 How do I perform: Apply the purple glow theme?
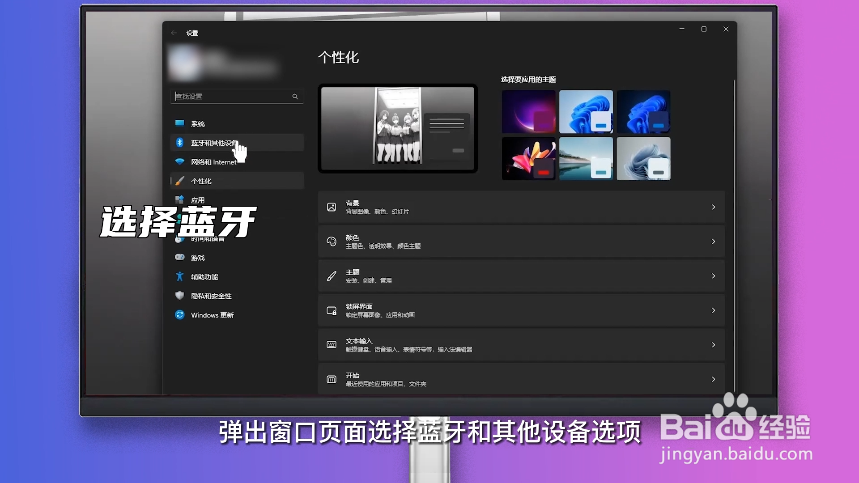(528, 112)
